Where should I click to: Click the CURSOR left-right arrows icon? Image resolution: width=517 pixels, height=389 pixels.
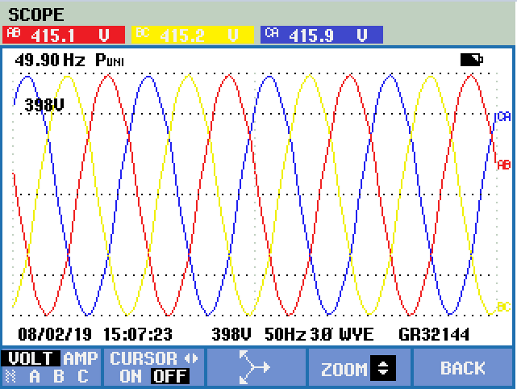click(192, 358)
